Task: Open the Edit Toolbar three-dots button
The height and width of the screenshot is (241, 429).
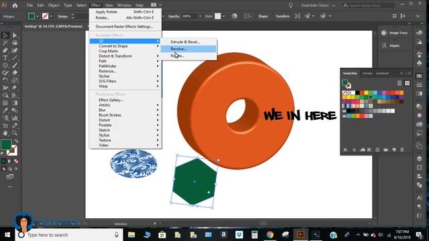Action: point(10,187)
